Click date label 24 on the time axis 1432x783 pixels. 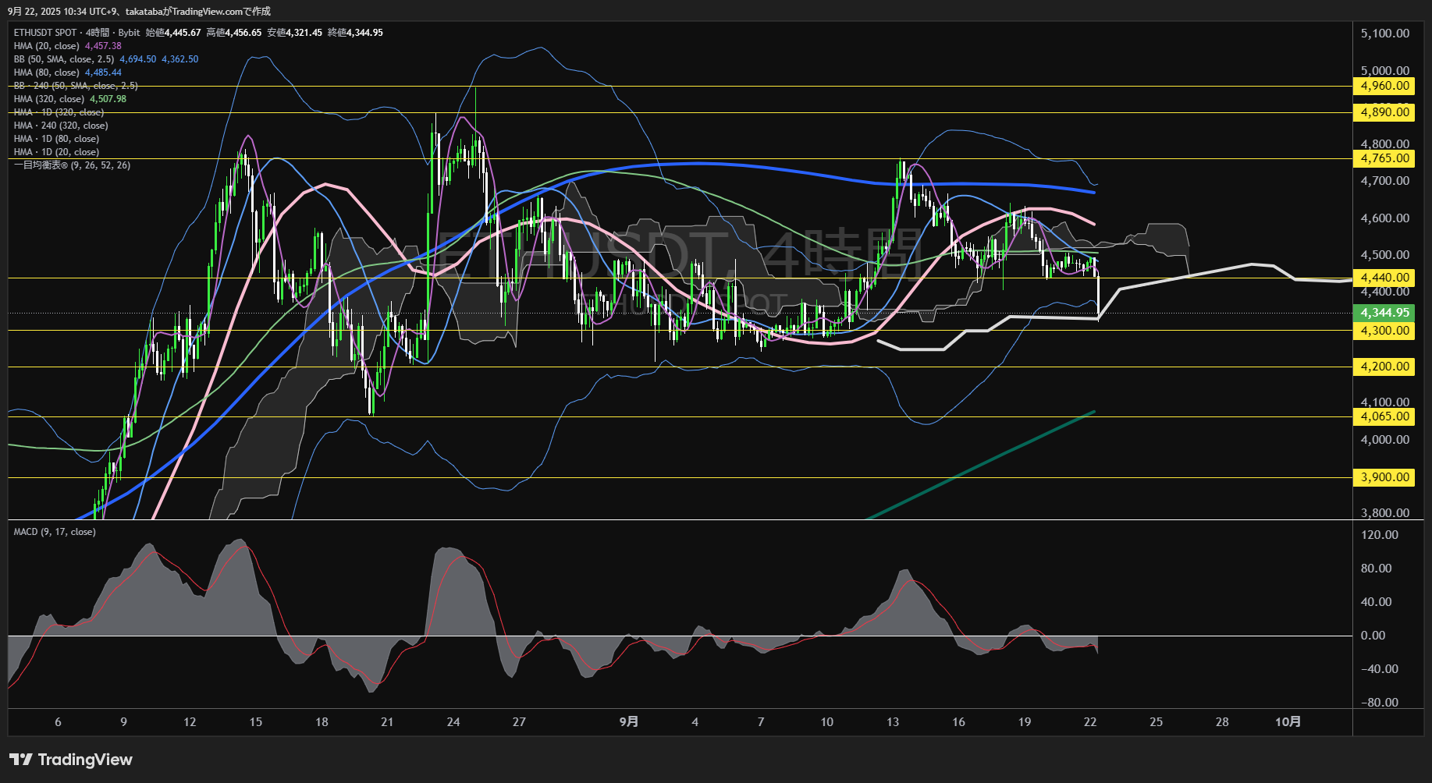click(x=453, y=722)
